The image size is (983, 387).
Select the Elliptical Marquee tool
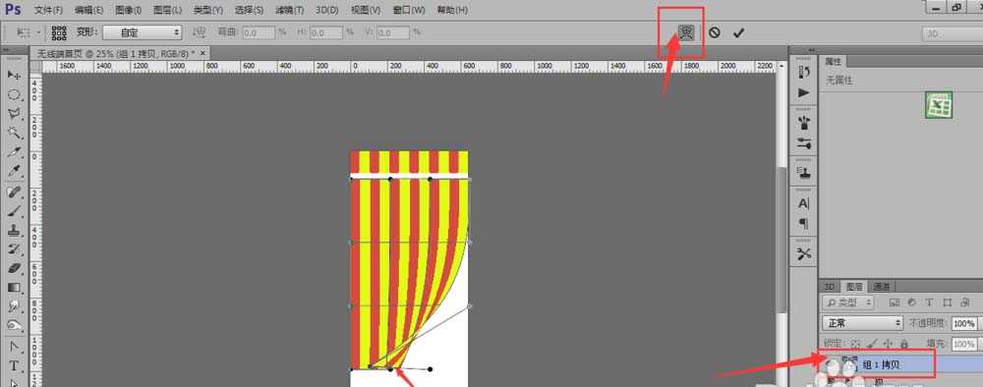(x=14, y=94)
